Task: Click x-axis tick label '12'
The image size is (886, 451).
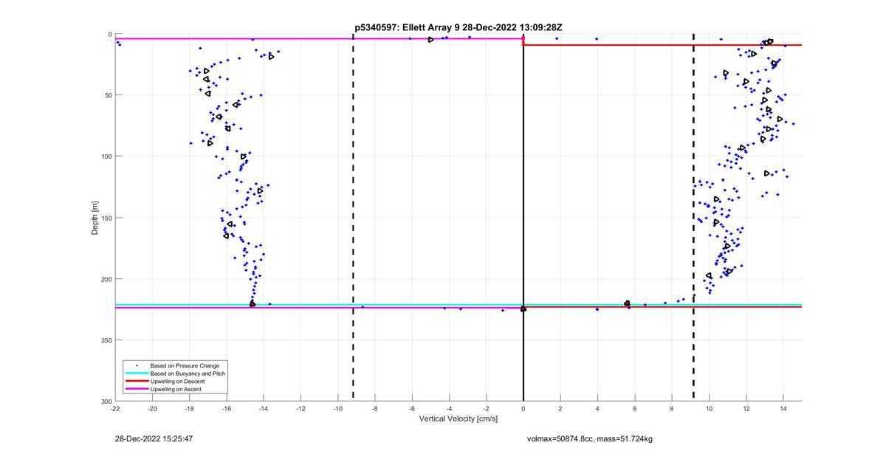Action: click(746, 408)
